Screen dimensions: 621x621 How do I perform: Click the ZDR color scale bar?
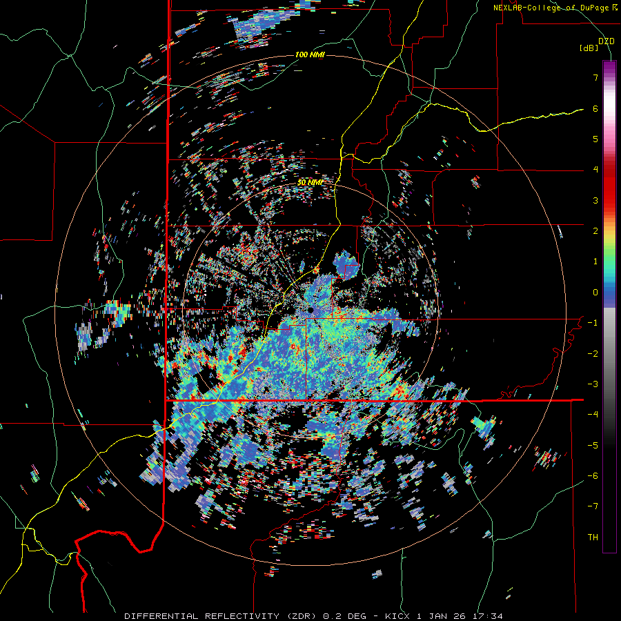click(609, 306)
